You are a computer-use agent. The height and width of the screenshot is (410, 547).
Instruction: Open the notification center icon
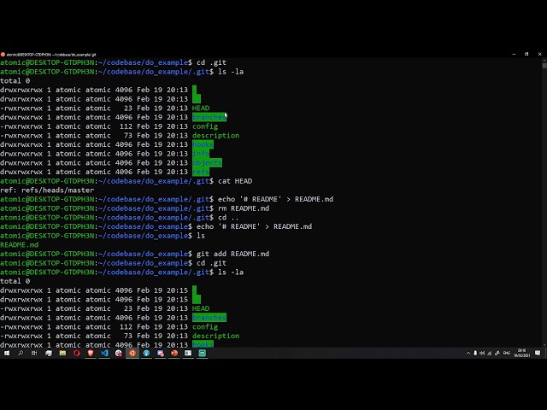[538, 353]
